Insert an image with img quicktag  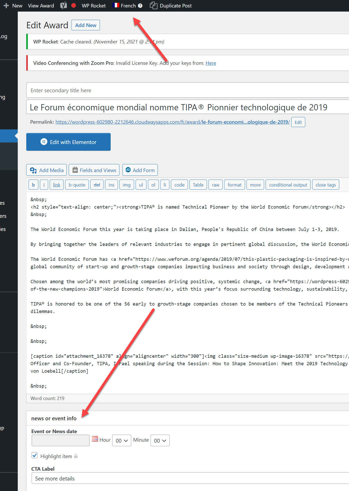pos(127,185)
